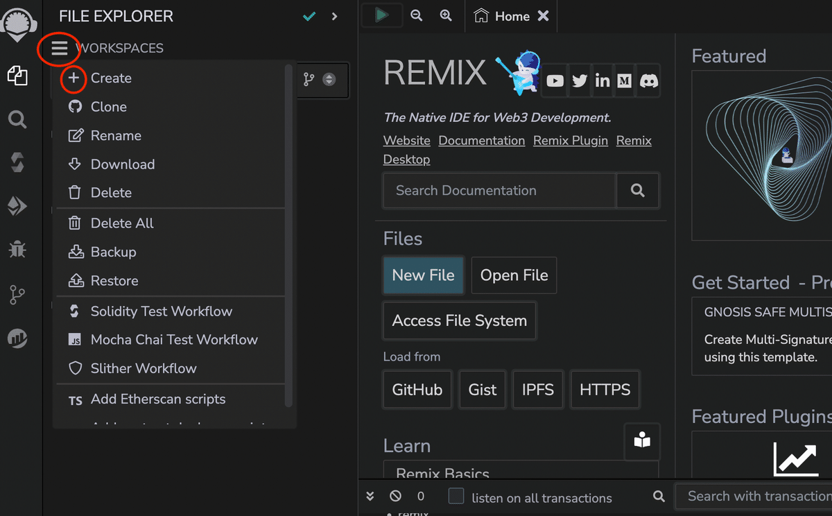Click the git branch icon beside workspace selector

[x=309, y=80]
